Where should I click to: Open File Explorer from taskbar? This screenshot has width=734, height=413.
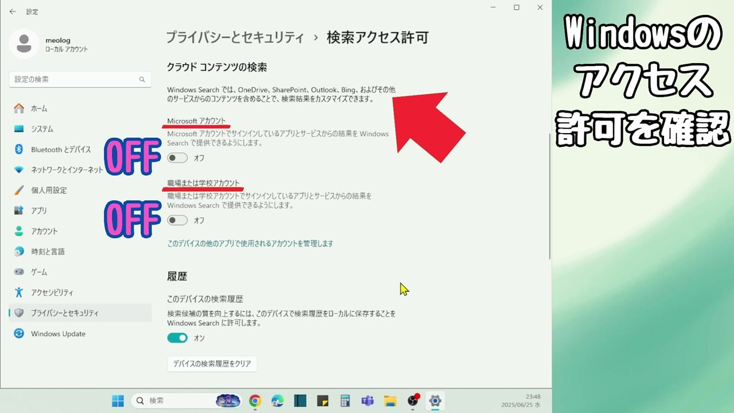point(390,400)
